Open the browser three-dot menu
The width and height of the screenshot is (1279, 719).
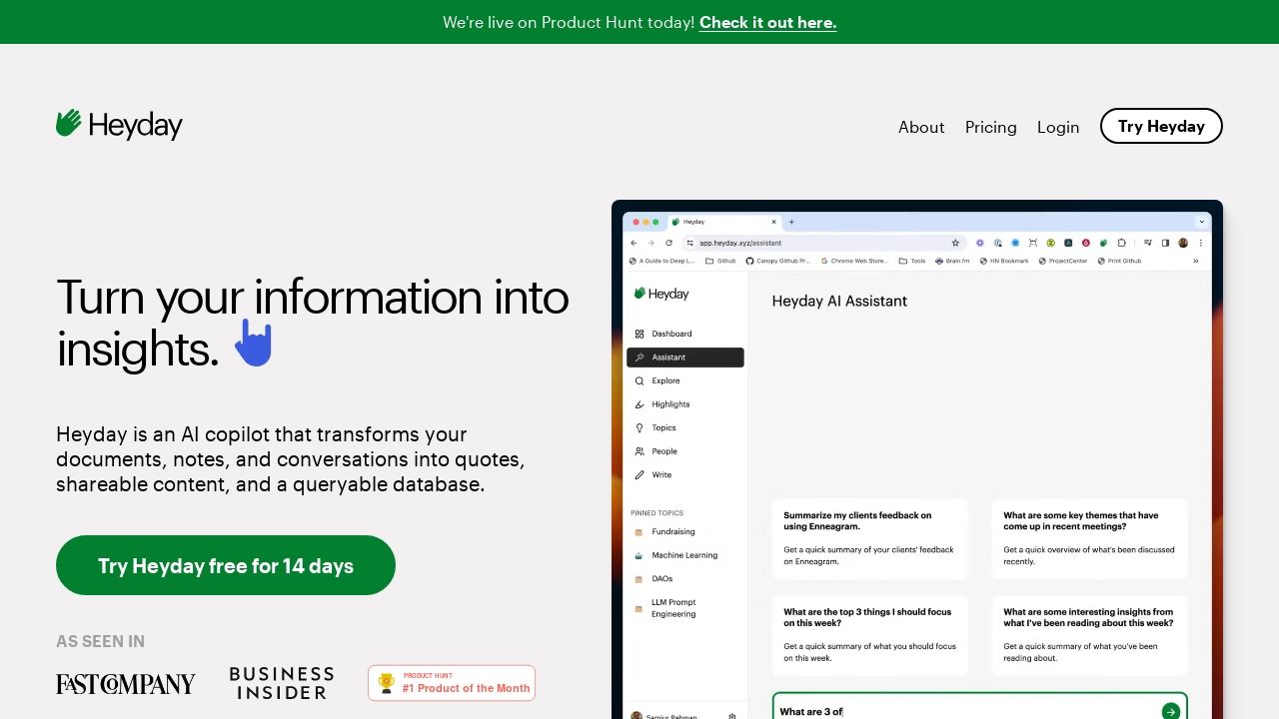(1201, 243)
